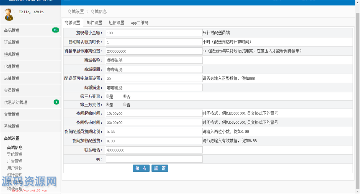This screenshot has width=360, height=194.
Task: Select 是 for 第三方支付
Action: pos(108,105)
